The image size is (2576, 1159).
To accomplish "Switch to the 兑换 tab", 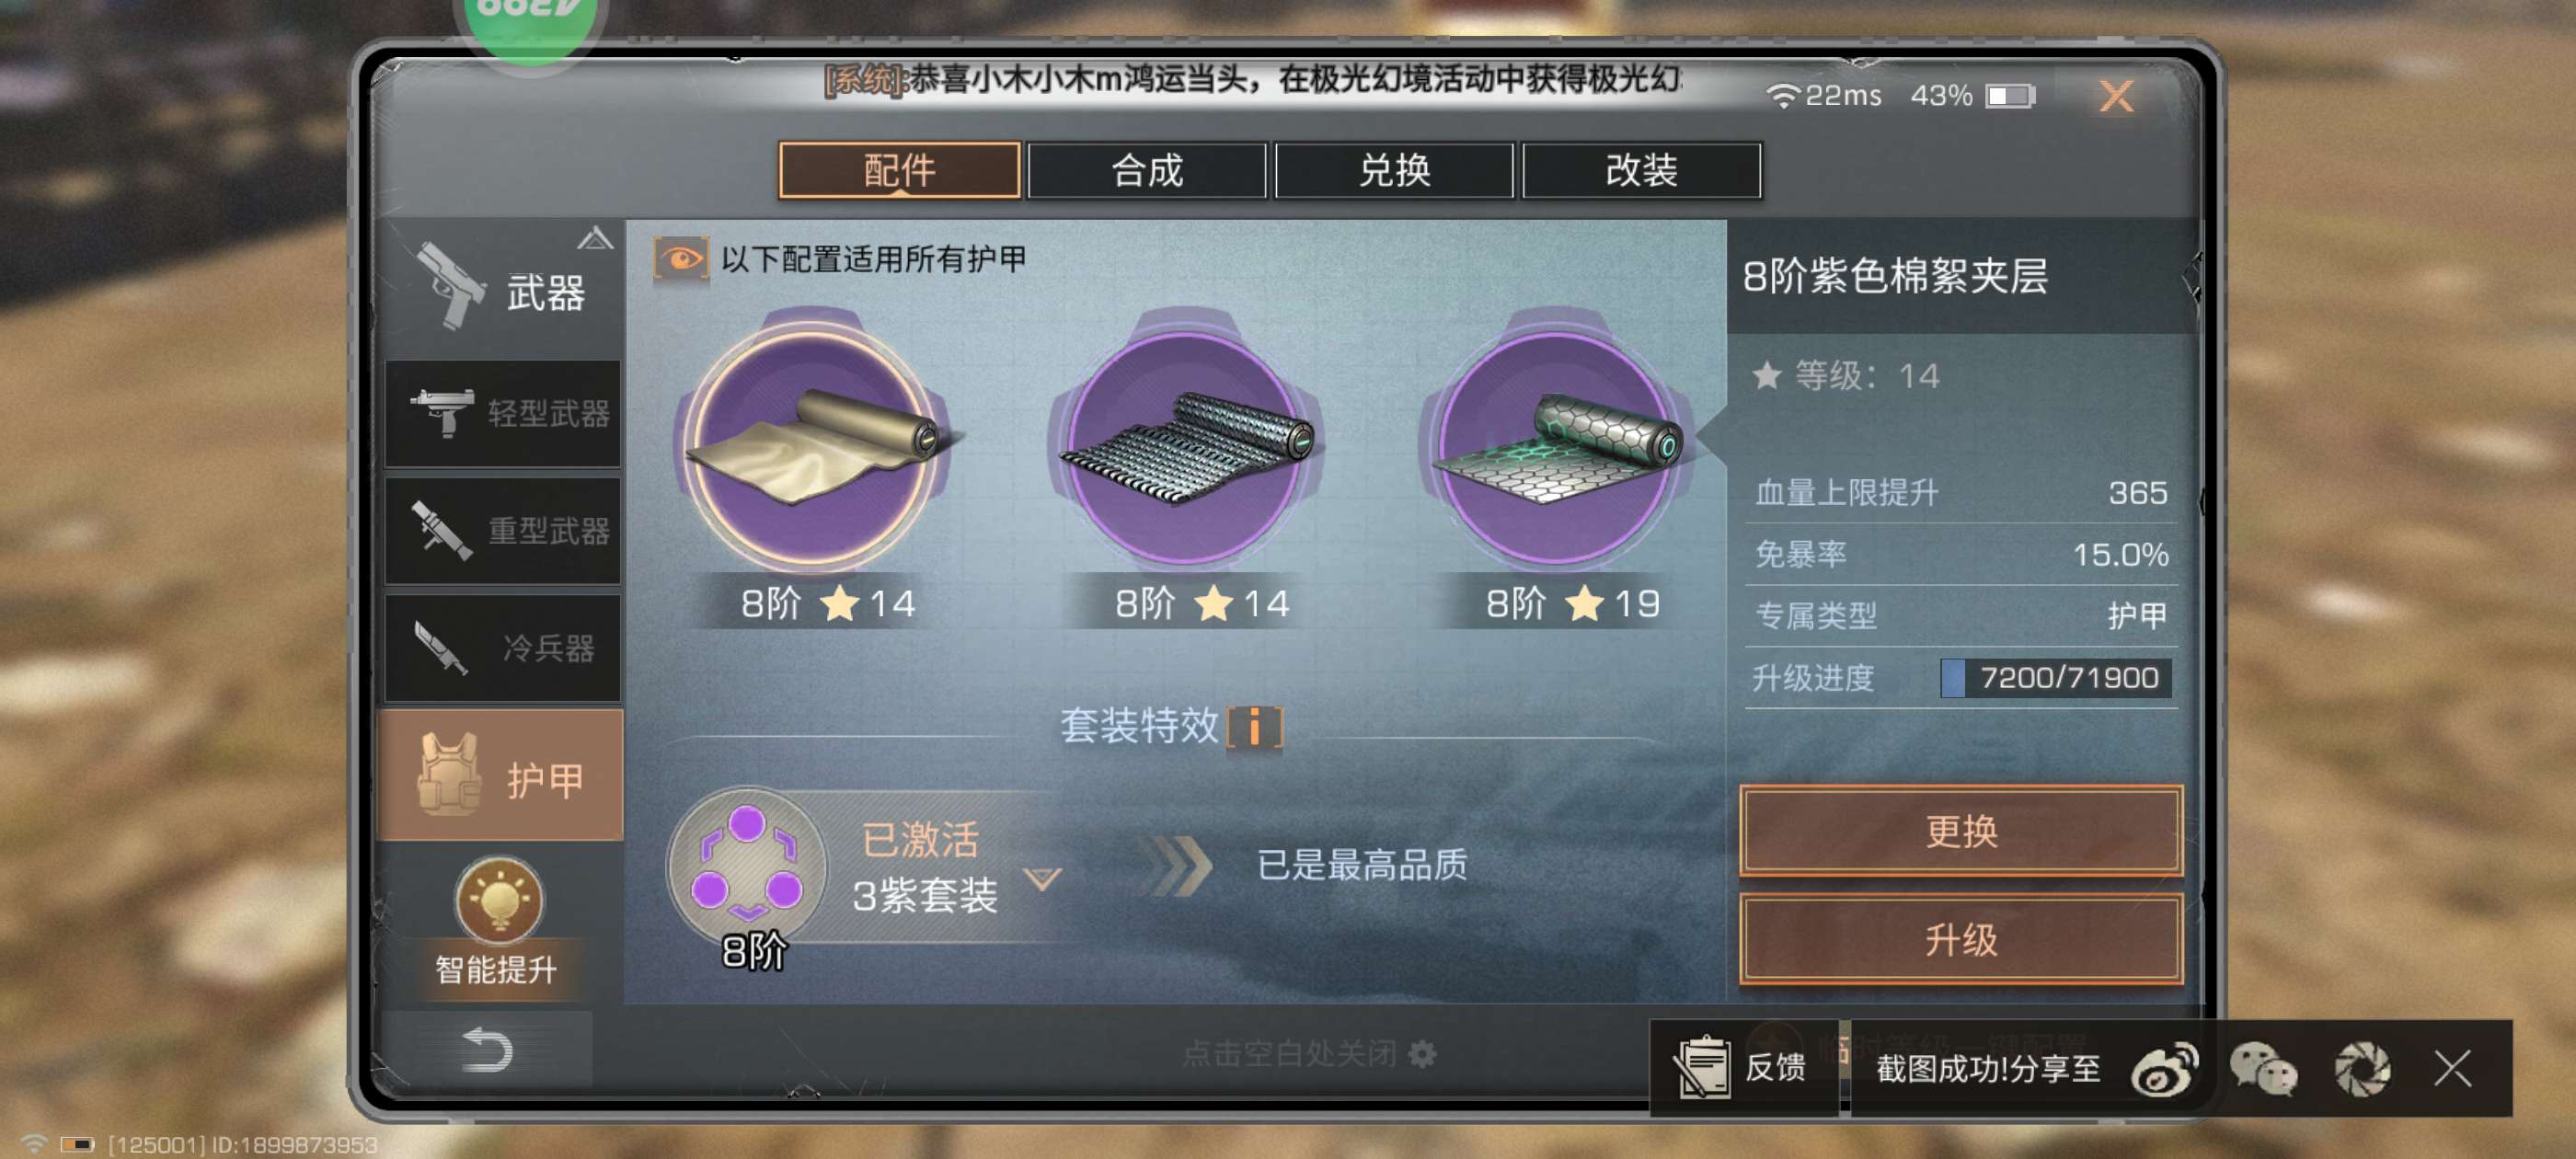I will pos(1394,170).
